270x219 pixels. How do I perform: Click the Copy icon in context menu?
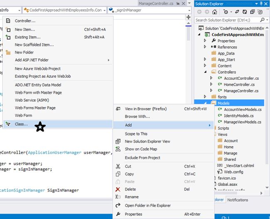[x=118, y=174]
